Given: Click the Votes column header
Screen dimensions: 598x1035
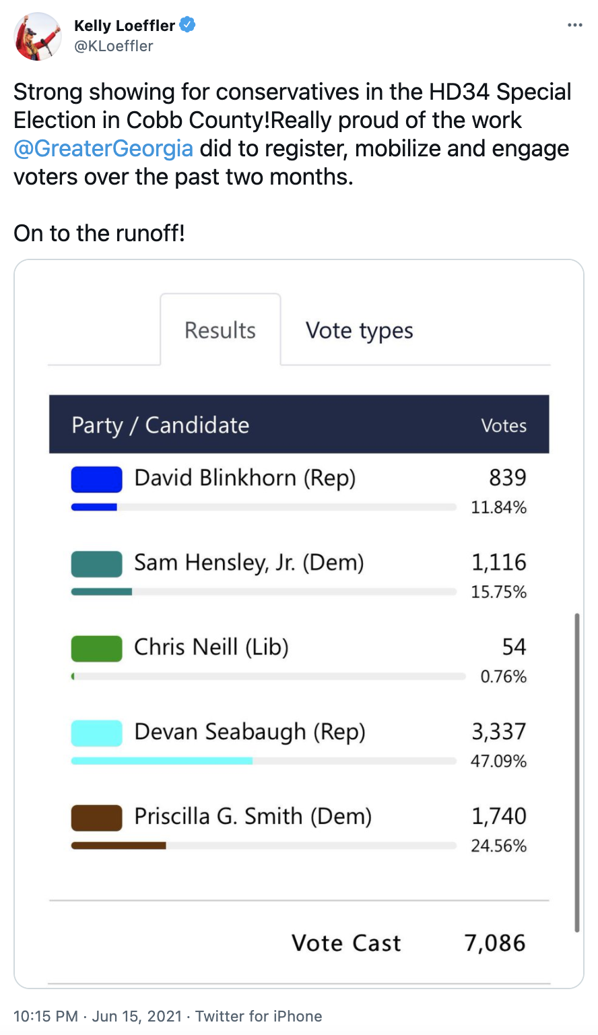Looking at the screenshot, I should 503,426.
